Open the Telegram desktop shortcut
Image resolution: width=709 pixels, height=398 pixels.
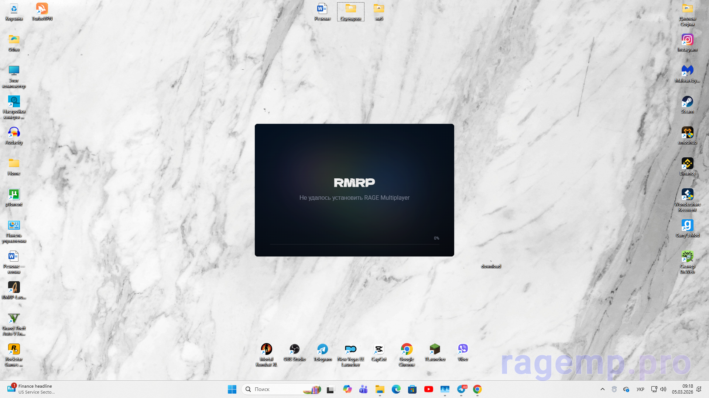(322, 350)
